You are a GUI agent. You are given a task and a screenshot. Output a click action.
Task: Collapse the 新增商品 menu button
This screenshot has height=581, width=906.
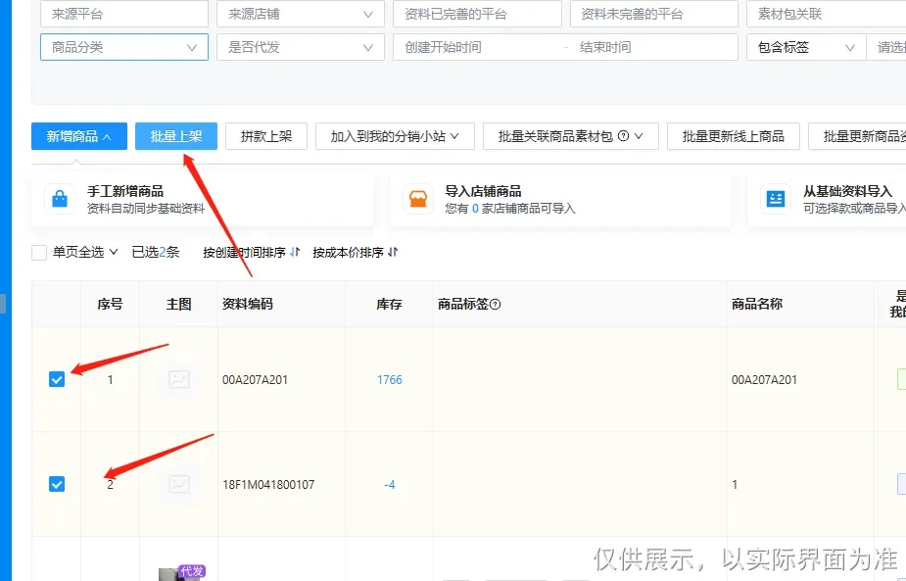point(79,136)
